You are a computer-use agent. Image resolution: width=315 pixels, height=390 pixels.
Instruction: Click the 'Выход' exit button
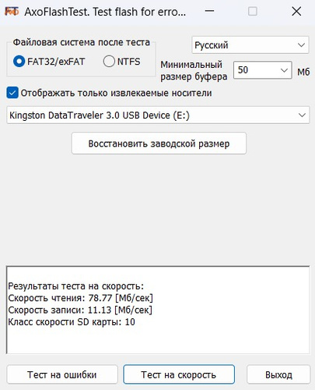(278, 374)
